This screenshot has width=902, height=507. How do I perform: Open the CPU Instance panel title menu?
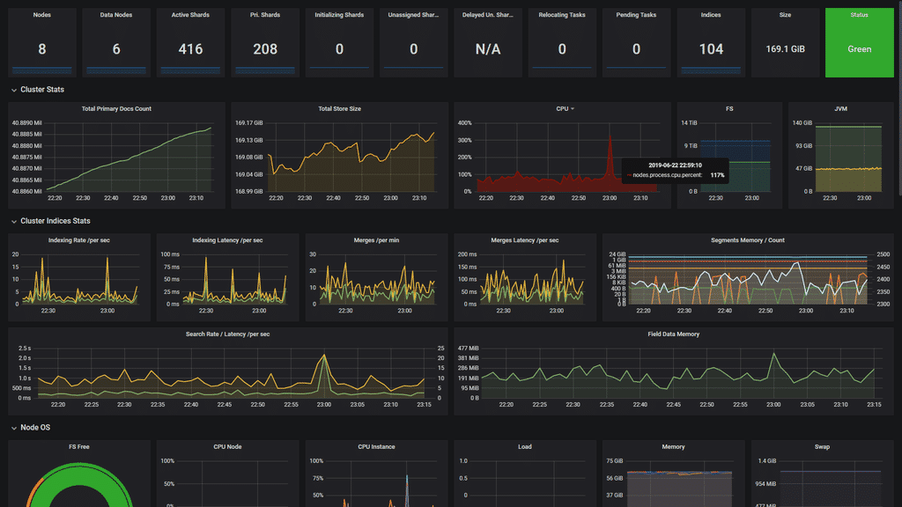click(376, 446)
